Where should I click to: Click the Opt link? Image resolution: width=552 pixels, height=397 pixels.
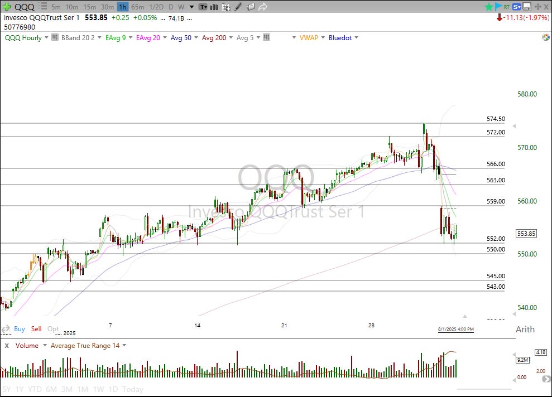53,329
